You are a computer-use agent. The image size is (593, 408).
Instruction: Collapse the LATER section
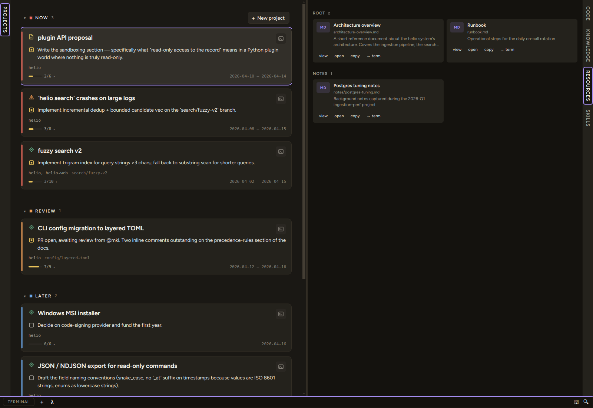pos(25,296)
